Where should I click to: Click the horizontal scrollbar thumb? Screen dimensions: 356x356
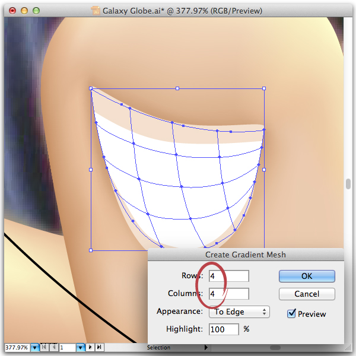coord(275,348)
